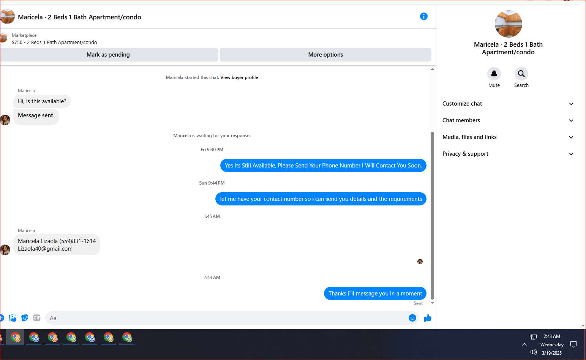Screen dimensions: 586x360
Task: Open the volume speaker icon in tray
Action: (x=534, y=352)
